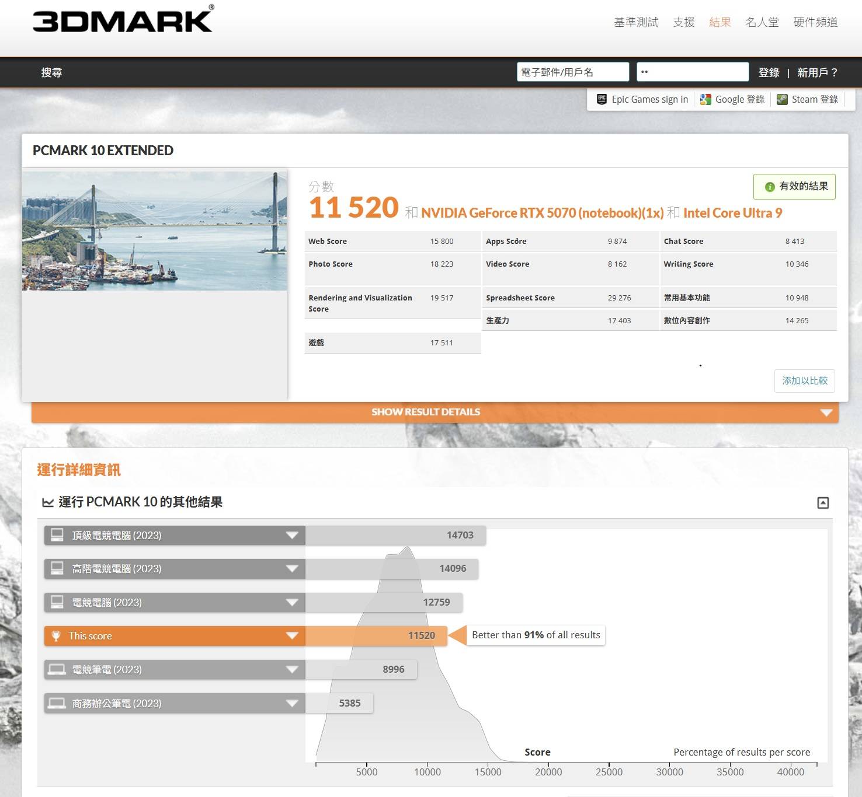Image resolution: width=862 pixels, height=797 pixels.
Task: Click the 添加以比較 button
Action: [x=805, y=380]
